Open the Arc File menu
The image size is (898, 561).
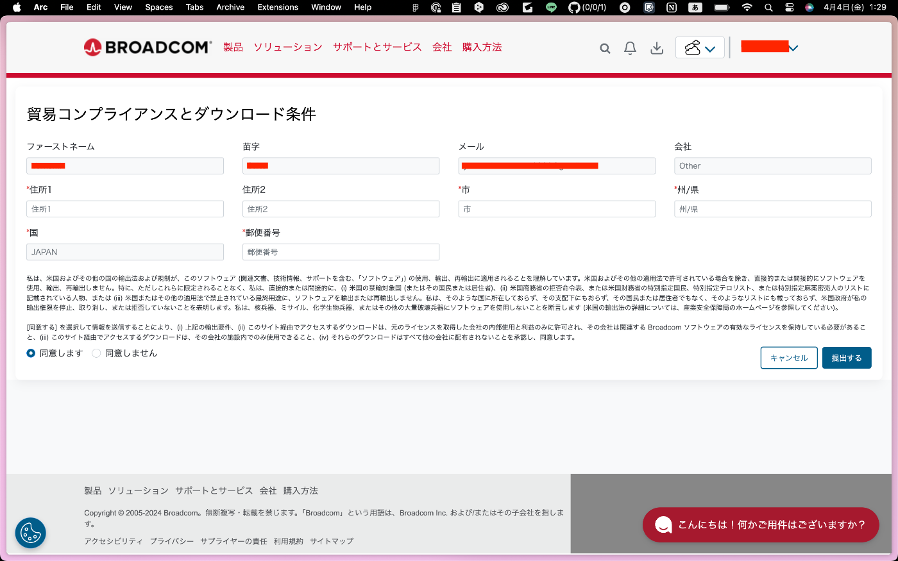[67, 7]
